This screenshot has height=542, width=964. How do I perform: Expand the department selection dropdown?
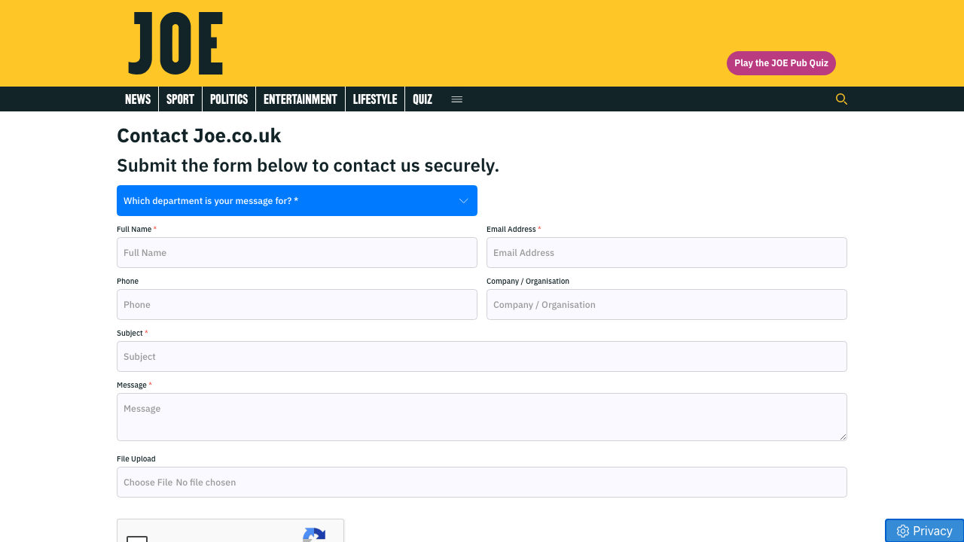(x=297, y=200)
